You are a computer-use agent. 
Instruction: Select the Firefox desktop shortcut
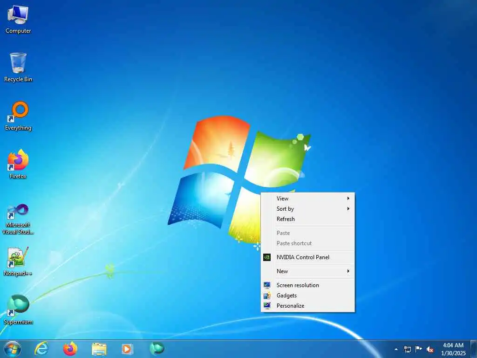(18, 165)
